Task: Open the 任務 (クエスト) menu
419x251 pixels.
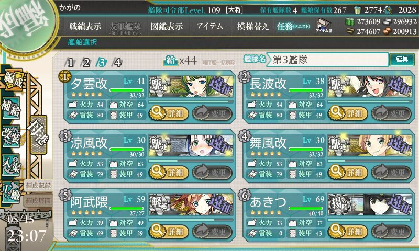Action: click(293, 26)
